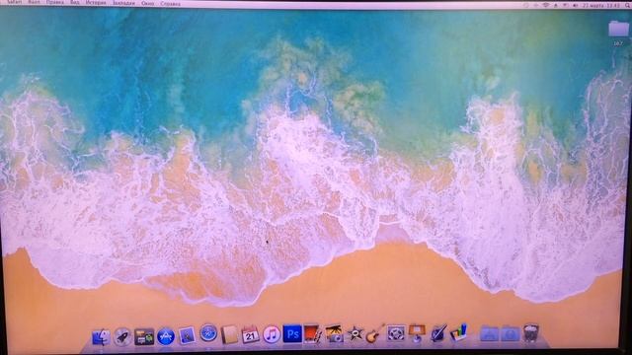Open the icon between App Store and Safari
The width and height of the screenshot is (632, 355).
(x=187, y=335)
